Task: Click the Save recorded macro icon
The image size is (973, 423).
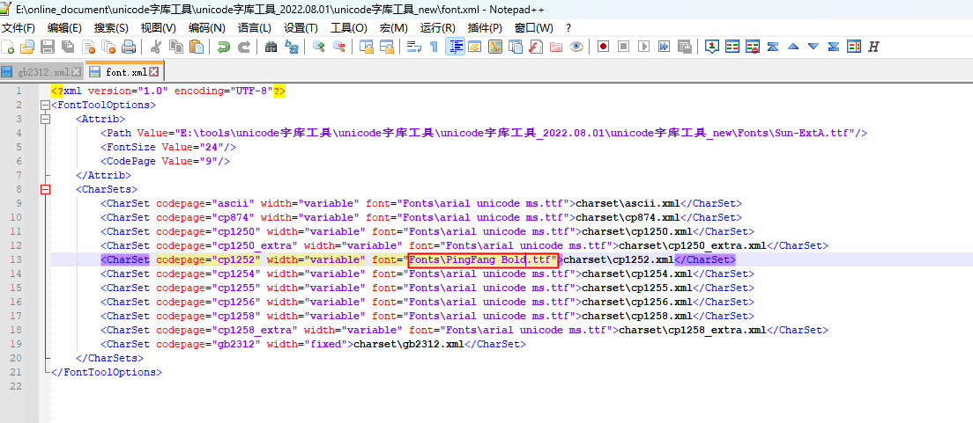Action: [685, 47]
